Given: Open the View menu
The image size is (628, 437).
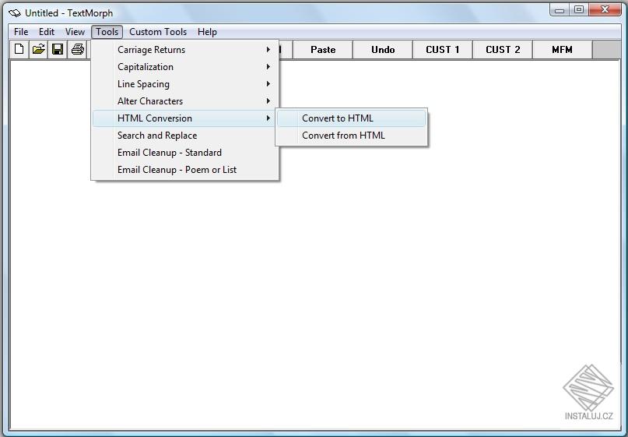Looking at the screenshot, I should (75, 32).
